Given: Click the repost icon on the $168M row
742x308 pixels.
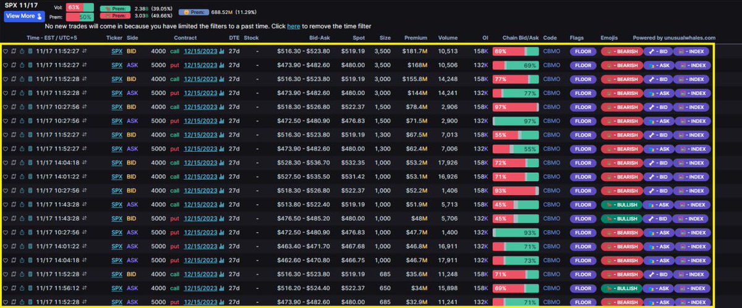Looking at the screenshot, I should (14, 65).
